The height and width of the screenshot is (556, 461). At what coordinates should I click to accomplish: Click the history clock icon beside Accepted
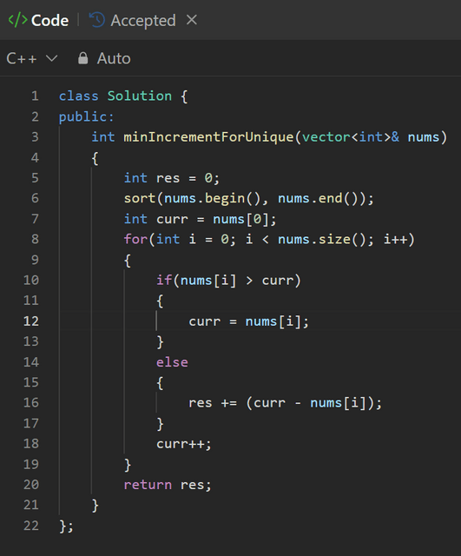tap(96, 20)
